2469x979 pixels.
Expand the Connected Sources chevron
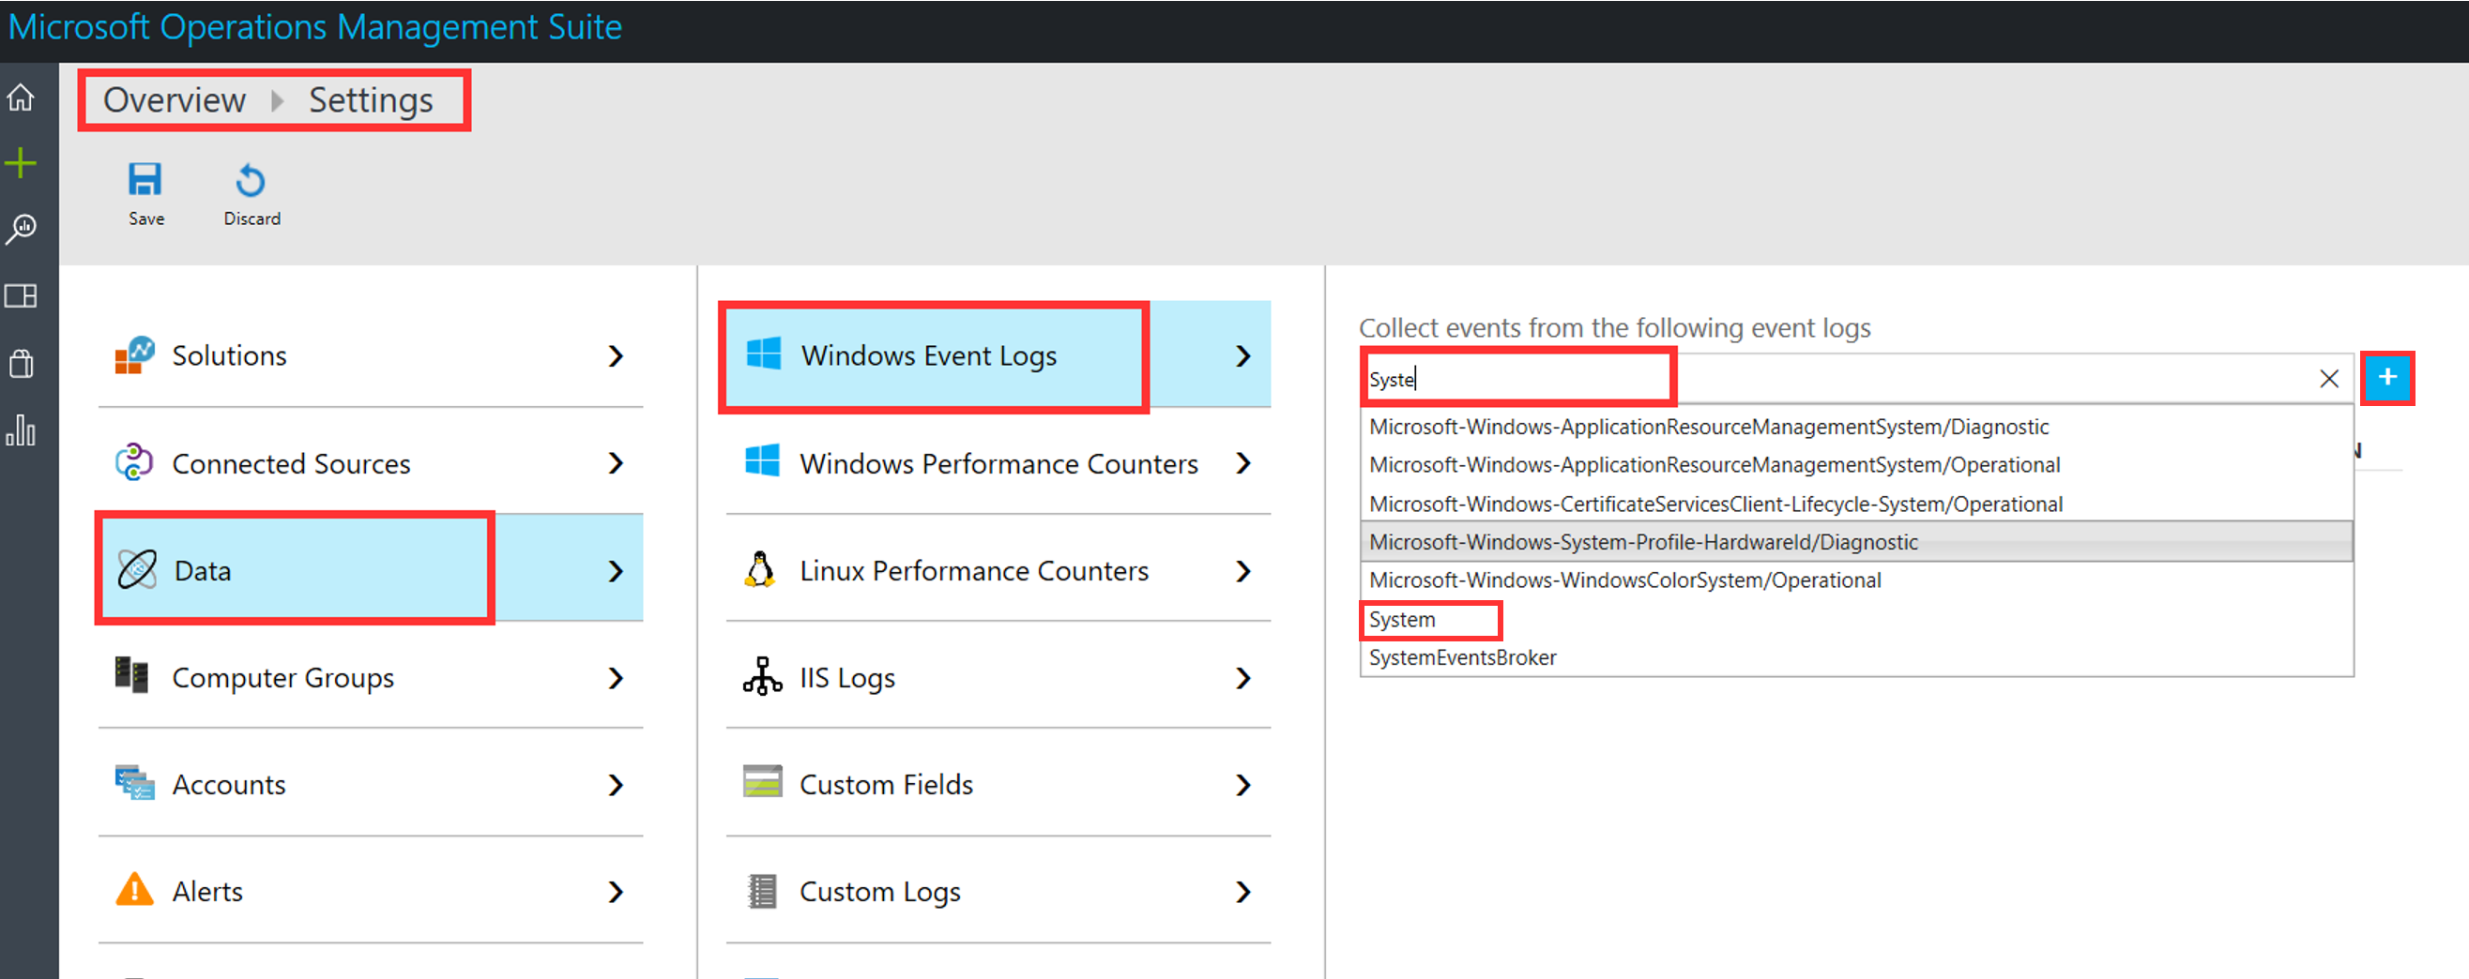(x=616, y=463)
